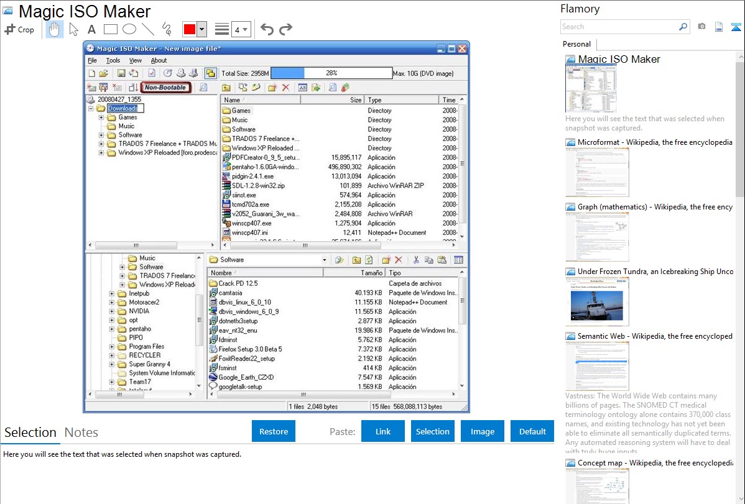Open the About menu in Magic ISO Maker
Image resolution: width=745 pixels, height=504 pixels.
[159, 60]
